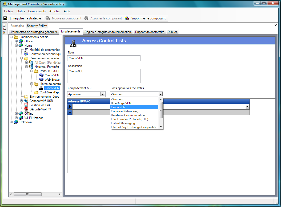Click the Contrôle du périphérique icon

pos(26,54)
